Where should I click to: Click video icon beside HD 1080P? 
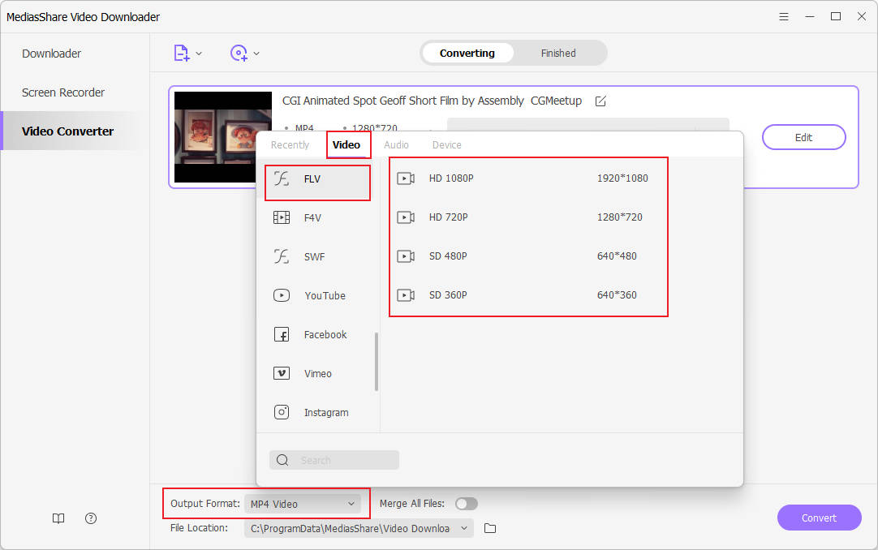[406, 178]
